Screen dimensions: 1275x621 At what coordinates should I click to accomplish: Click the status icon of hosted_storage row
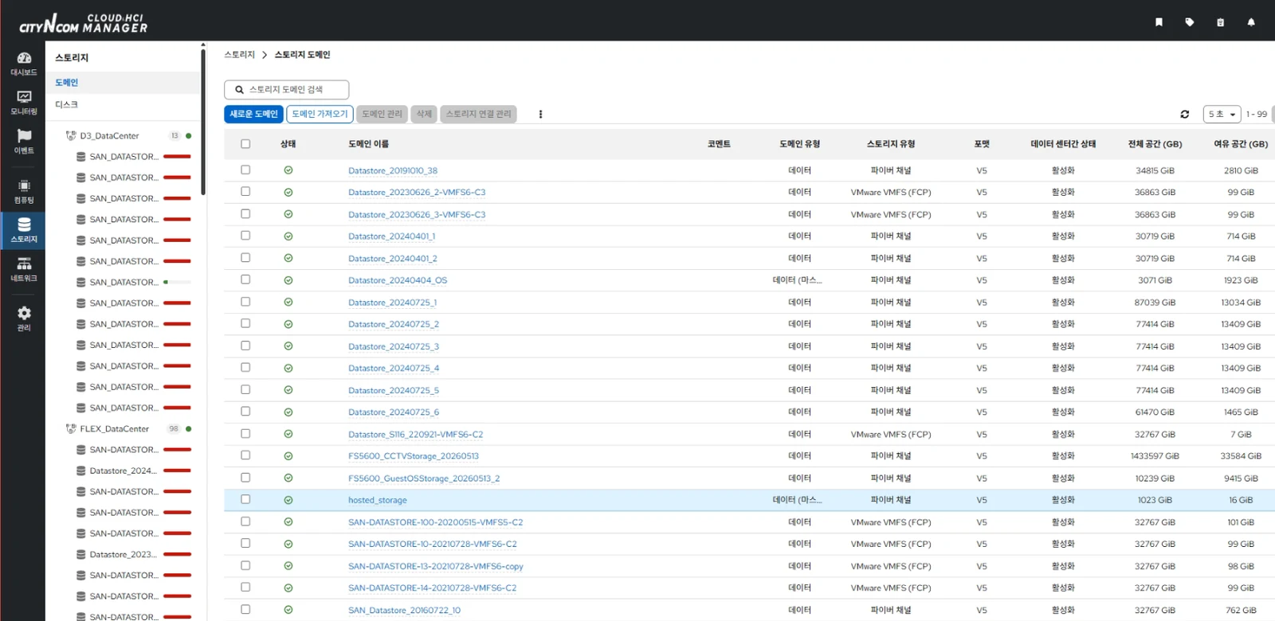(288, 500)
